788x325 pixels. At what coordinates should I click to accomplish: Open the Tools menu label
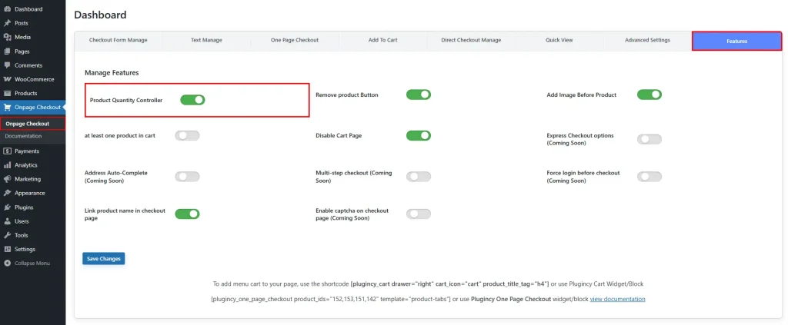click(21, 235)
